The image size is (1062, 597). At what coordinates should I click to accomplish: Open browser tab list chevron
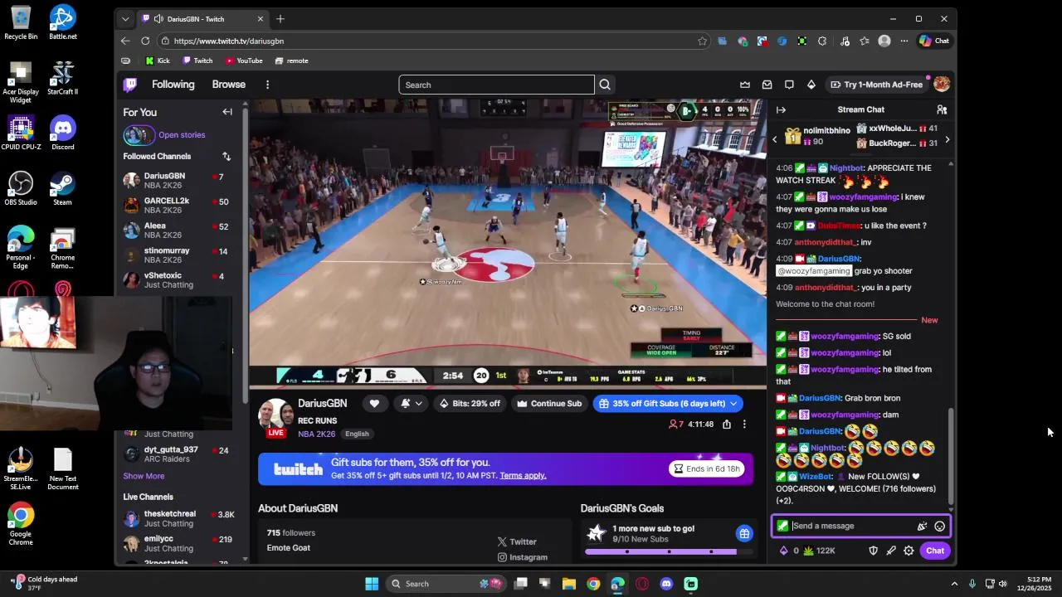click(125, 19)
